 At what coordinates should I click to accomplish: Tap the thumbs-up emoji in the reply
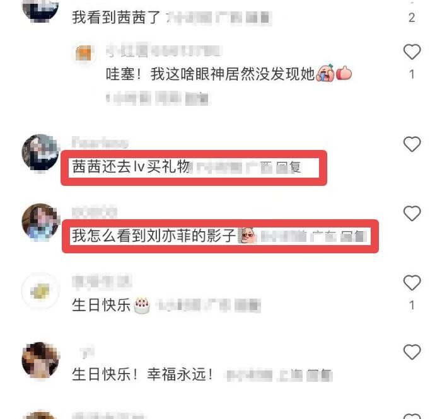344,73
